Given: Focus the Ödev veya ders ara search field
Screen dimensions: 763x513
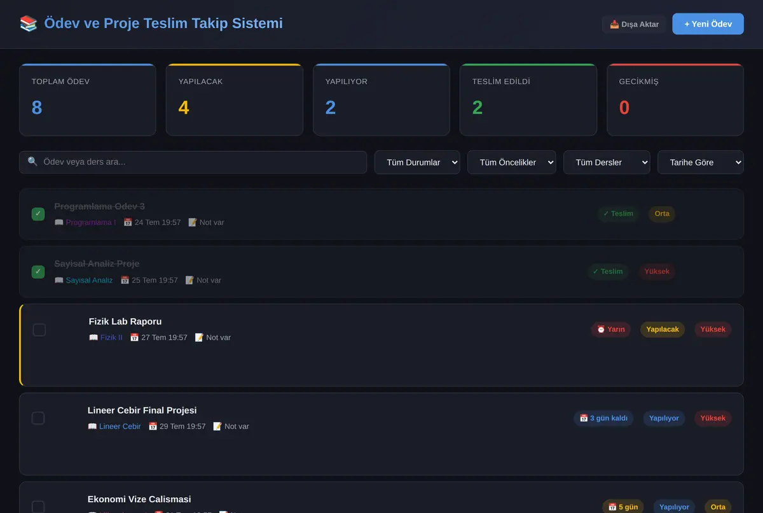Looking at the screenshot, I should [x=193, y=162].
